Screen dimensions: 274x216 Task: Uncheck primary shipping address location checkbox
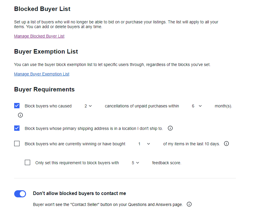point(17,128)
